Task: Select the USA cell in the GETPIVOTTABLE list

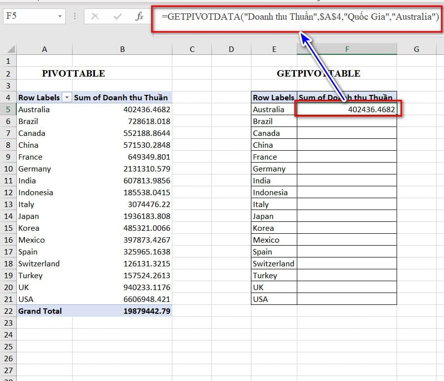Action: tap(273, 299)
